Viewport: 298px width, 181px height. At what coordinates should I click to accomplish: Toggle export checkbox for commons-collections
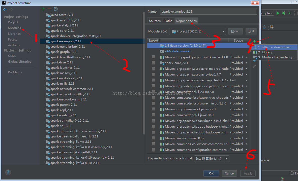[153, 144]
